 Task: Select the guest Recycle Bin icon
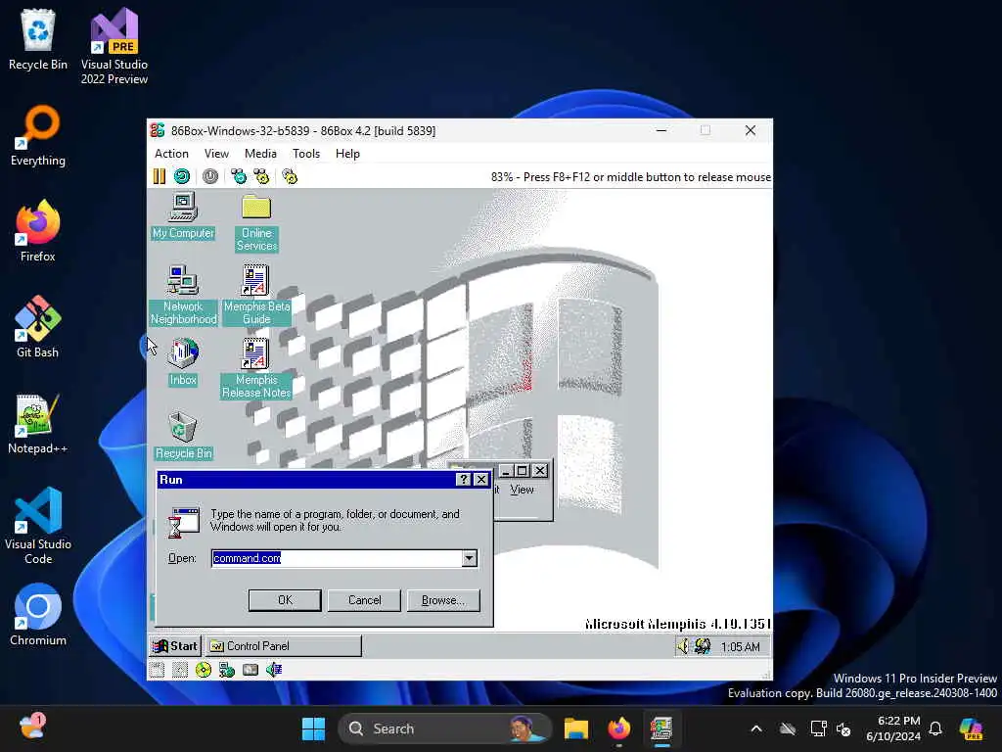pyautogui.click(x=183, y=436)
